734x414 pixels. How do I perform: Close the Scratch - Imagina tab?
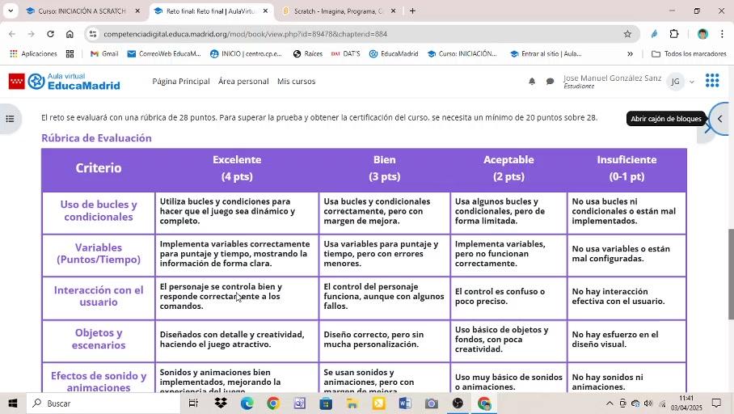click(x=393, y=11)
